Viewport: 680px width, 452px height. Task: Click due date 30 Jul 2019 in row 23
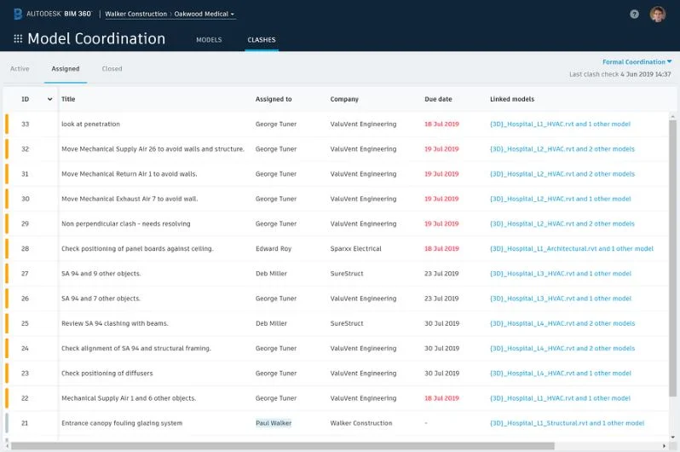[441, 374]
